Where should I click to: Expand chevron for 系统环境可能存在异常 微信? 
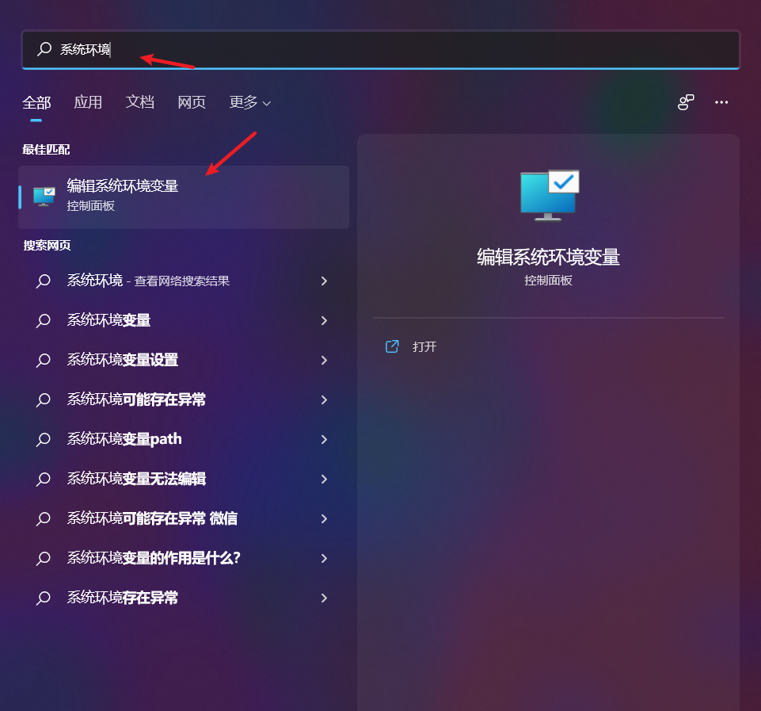(x=324, y=518)
